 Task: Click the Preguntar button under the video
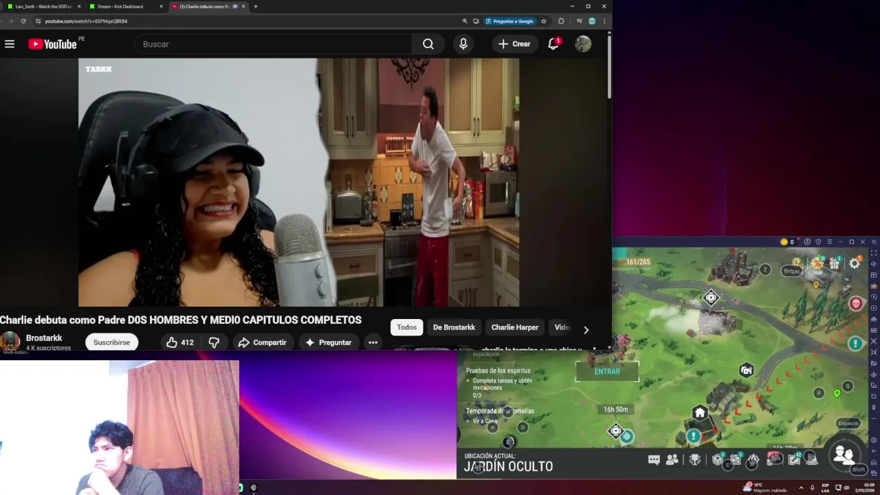(x=328, y=342)
